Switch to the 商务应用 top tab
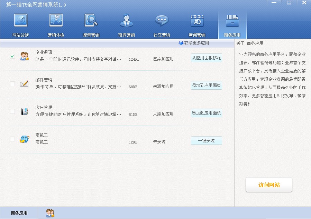Viewport: 311px width, 219px height. (x=232, y=24)
